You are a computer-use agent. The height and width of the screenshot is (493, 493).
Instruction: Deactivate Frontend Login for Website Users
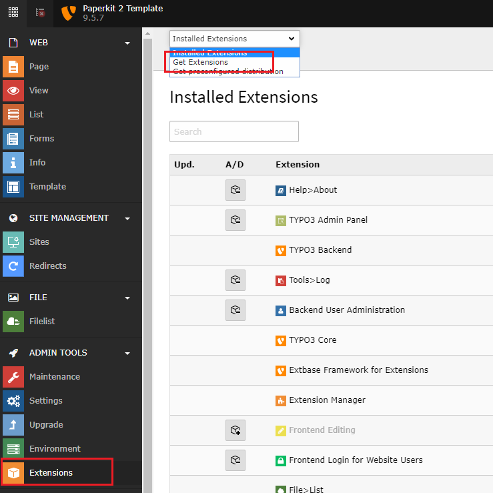[235, 460]
